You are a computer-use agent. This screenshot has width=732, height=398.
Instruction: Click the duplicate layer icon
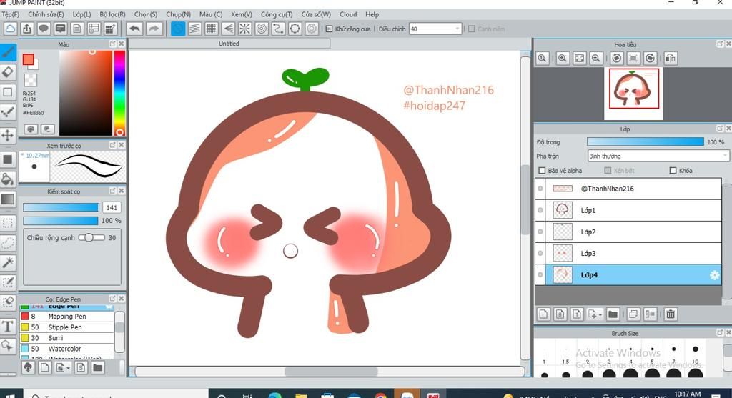[633, 314]
